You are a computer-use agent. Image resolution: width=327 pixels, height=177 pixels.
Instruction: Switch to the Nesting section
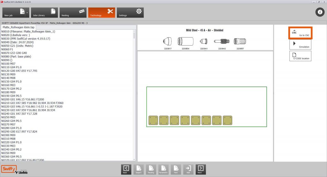tap(73, 12)
